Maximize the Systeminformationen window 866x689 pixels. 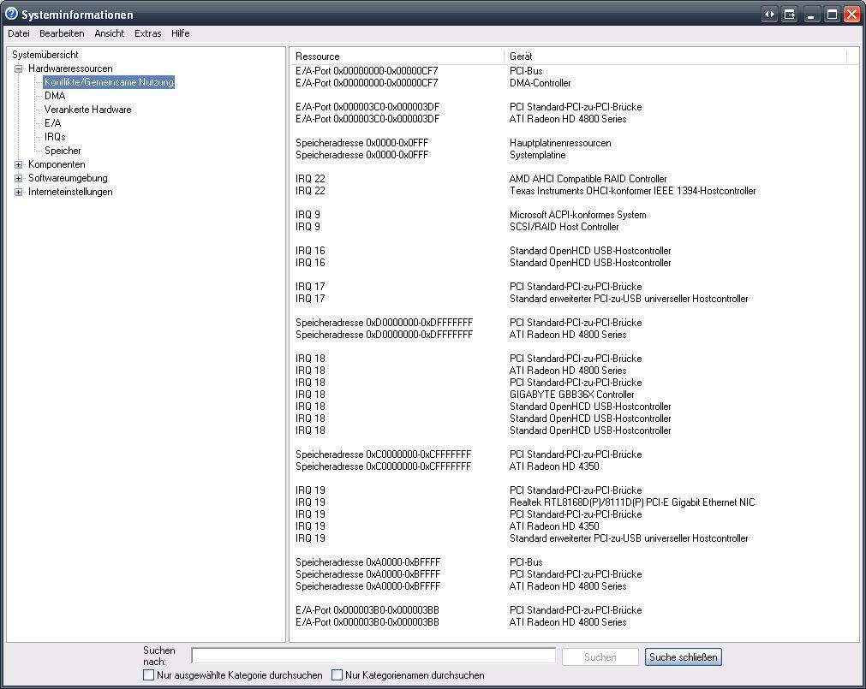[x=831, y=15]
